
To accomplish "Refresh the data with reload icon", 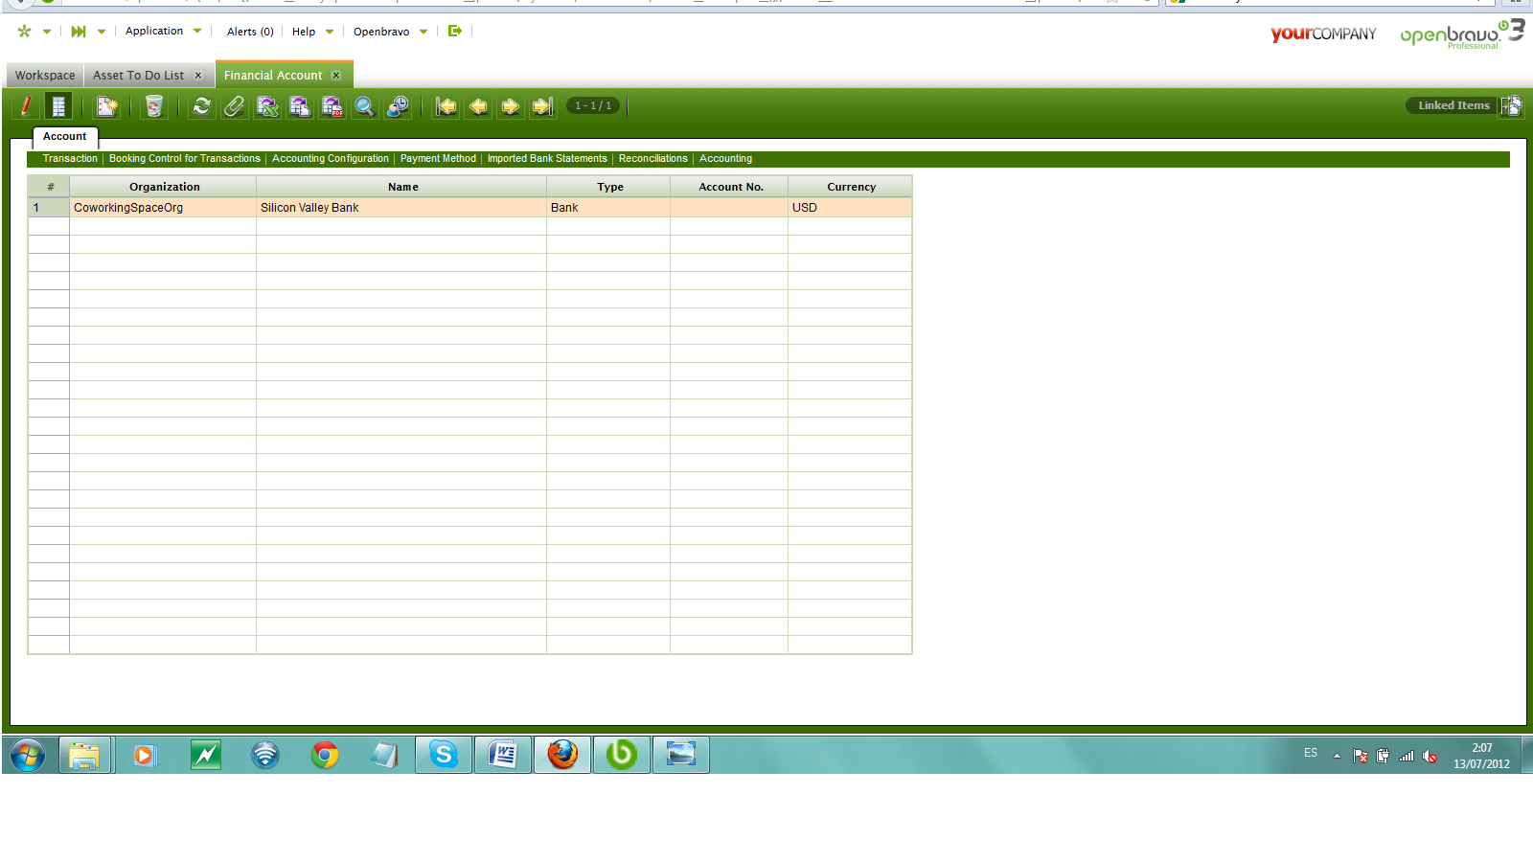I will 201,106.
